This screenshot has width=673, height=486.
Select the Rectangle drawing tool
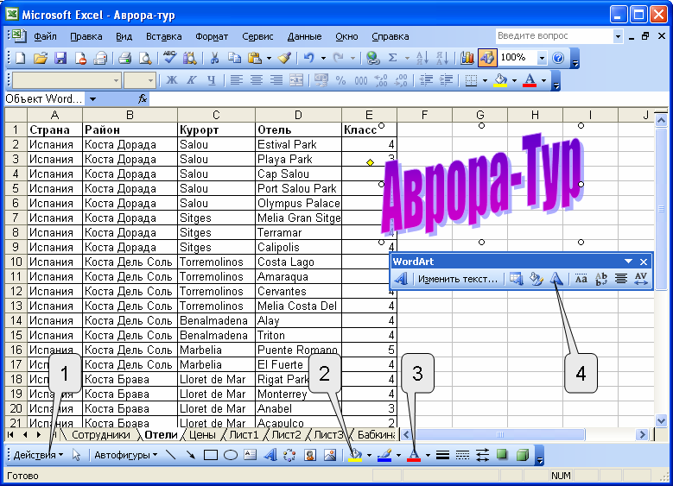point(210,455)
